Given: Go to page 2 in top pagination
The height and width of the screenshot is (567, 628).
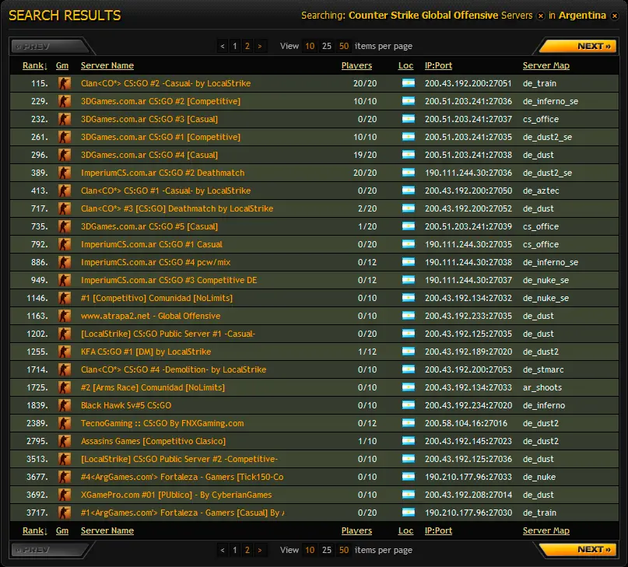Looking at the screenshot, I should 247,46.
